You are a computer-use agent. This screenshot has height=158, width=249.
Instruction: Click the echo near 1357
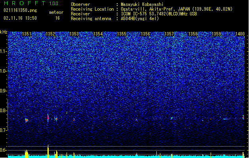coord(171,118)
